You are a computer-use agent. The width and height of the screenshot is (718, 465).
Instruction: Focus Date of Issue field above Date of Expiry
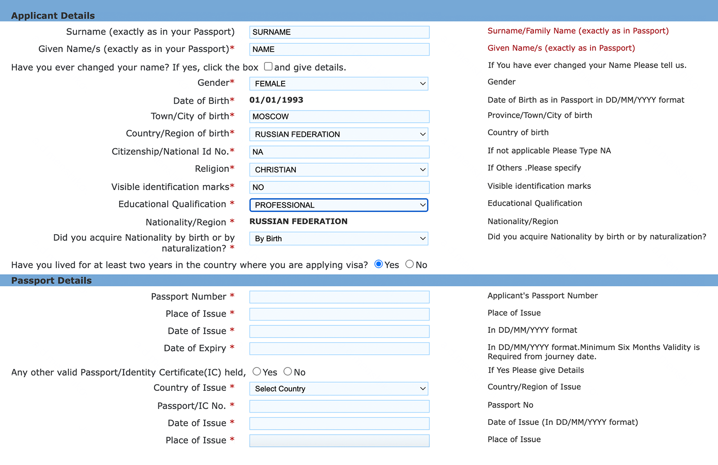click(x=339, y=331)
